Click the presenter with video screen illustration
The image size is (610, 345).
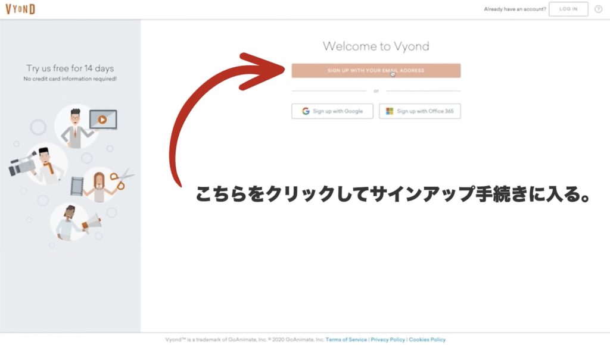pyautogui.click(x=85, y=127)
